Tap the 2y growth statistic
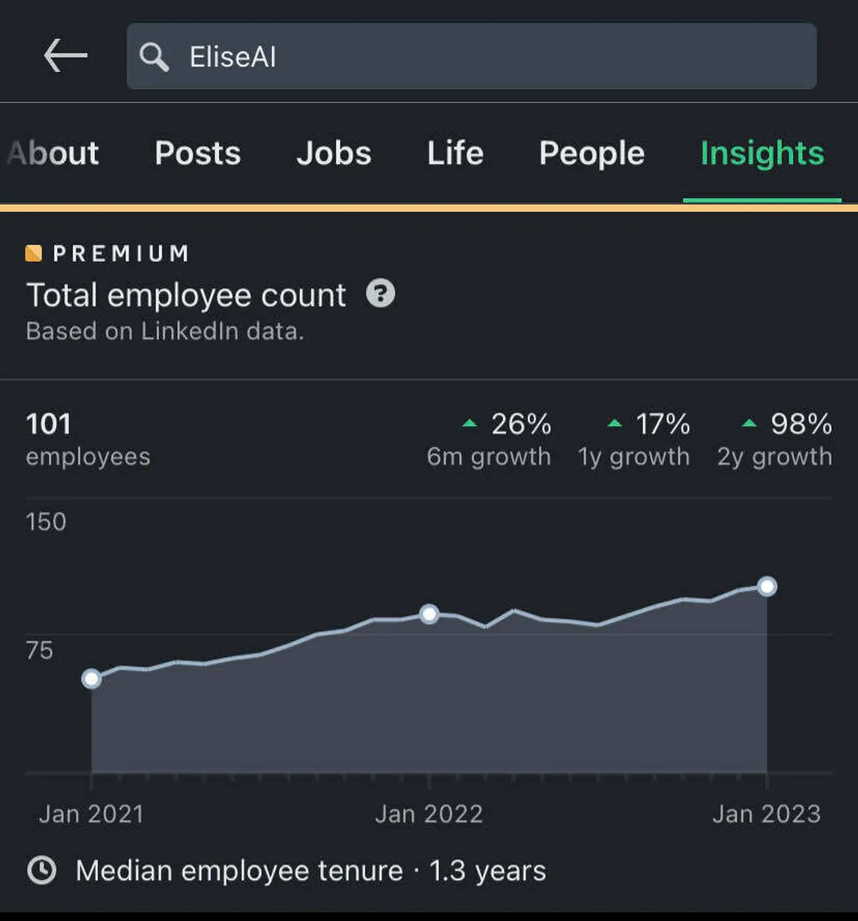Viewport: 858px width, 921px height. coord(775,439)
